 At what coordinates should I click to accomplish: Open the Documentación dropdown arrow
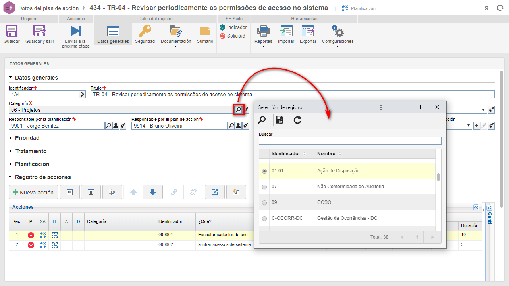click(175, 47)
